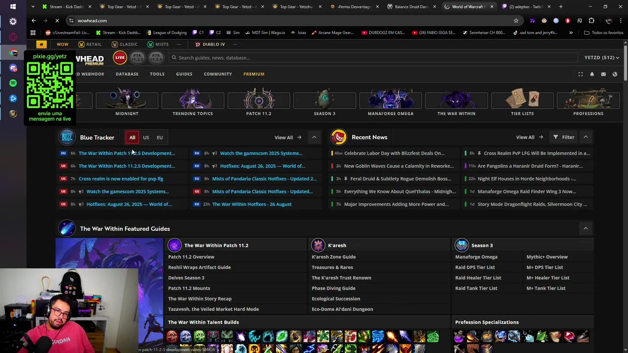Select the All region filter
The width and height of the screenshot is (628, 353).
click(132, 137)
